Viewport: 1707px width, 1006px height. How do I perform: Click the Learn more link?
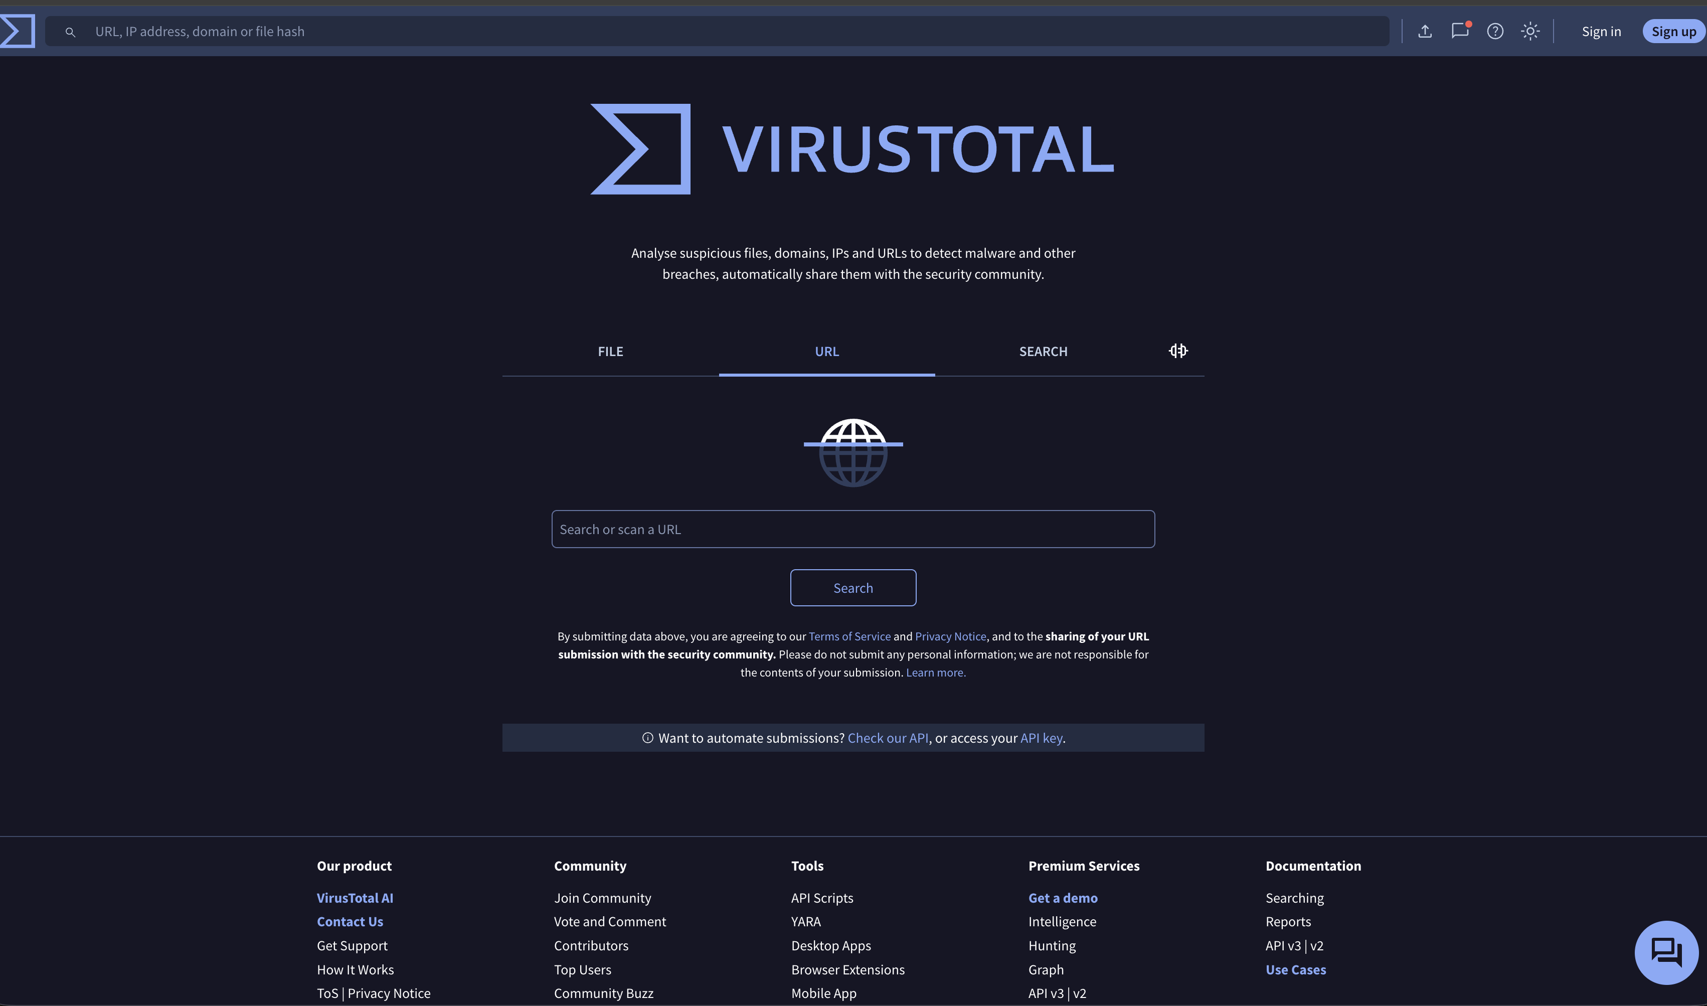(x=936, y=673)
